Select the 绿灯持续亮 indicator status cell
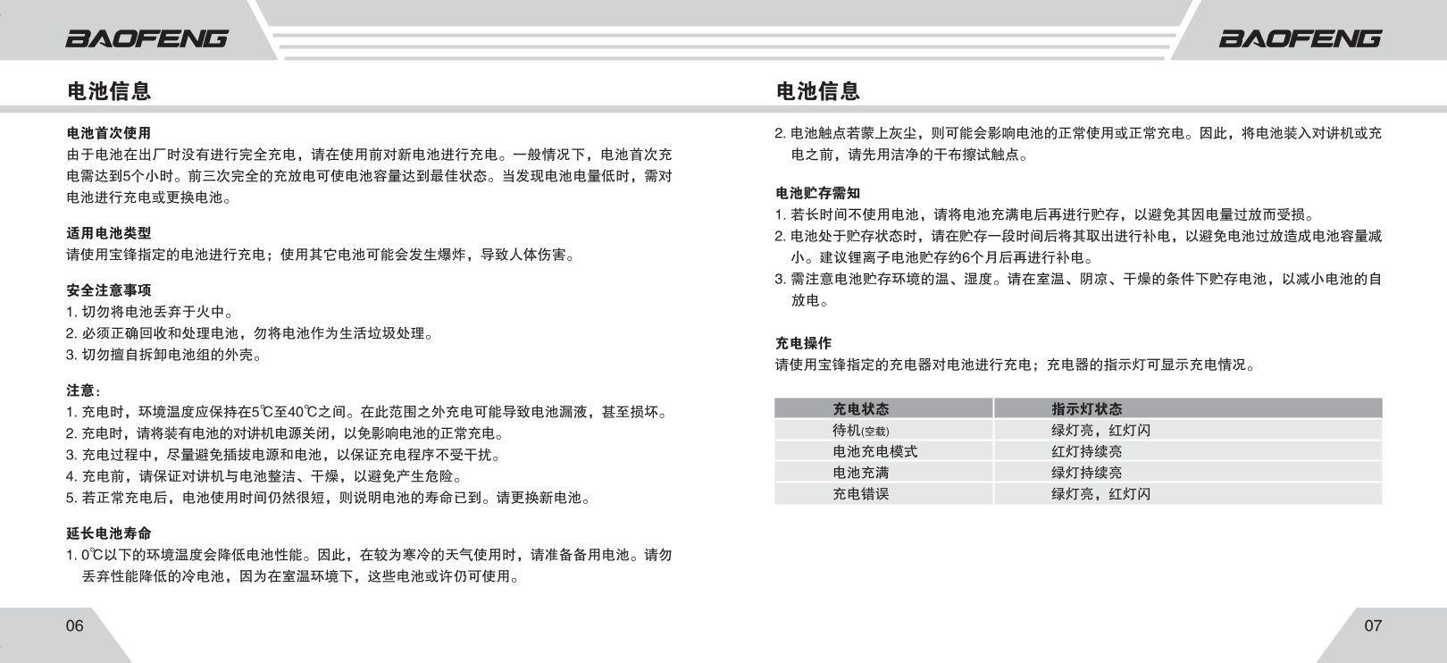The image size is (1447, 663). [x=1086, y=473]
